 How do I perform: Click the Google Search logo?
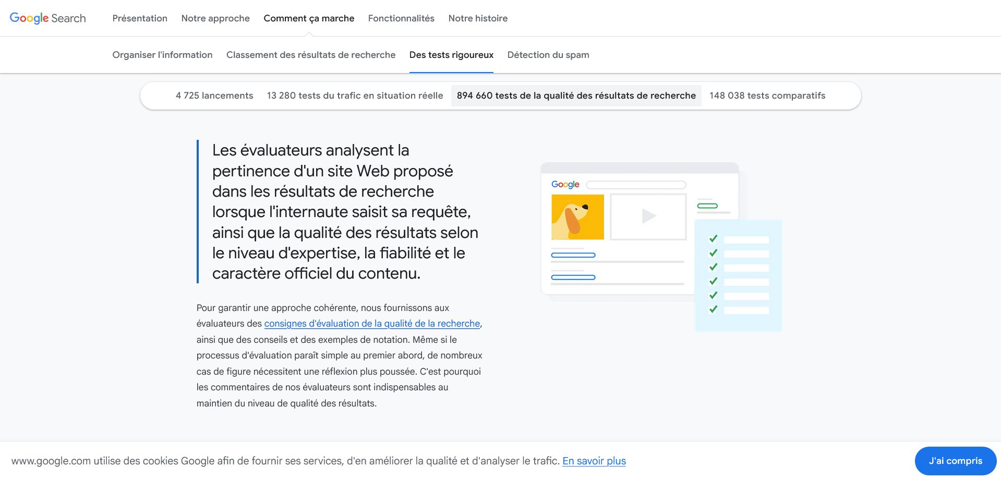(x=47, y=18)
